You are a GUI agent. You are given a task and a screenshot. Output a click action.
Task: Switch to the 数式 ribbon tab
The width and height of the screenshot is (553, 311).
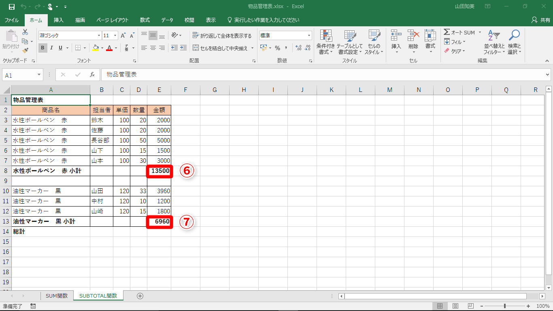(x=145, y=20)
